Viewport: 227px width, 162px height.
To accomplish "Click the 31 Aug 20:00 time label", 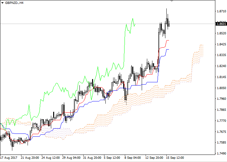I will pos(92,158).
